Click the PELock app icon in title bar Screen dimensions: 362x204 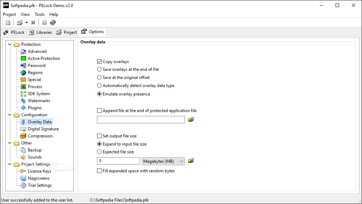(x=6, y=5)
